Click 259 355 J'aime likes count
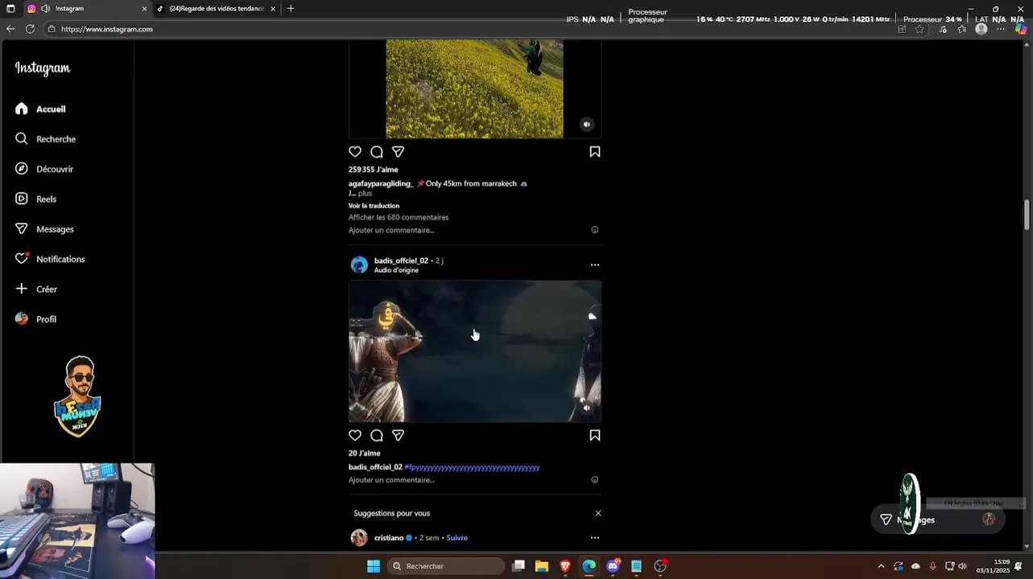The image size is (1033, 579). [x=373, y=170]
